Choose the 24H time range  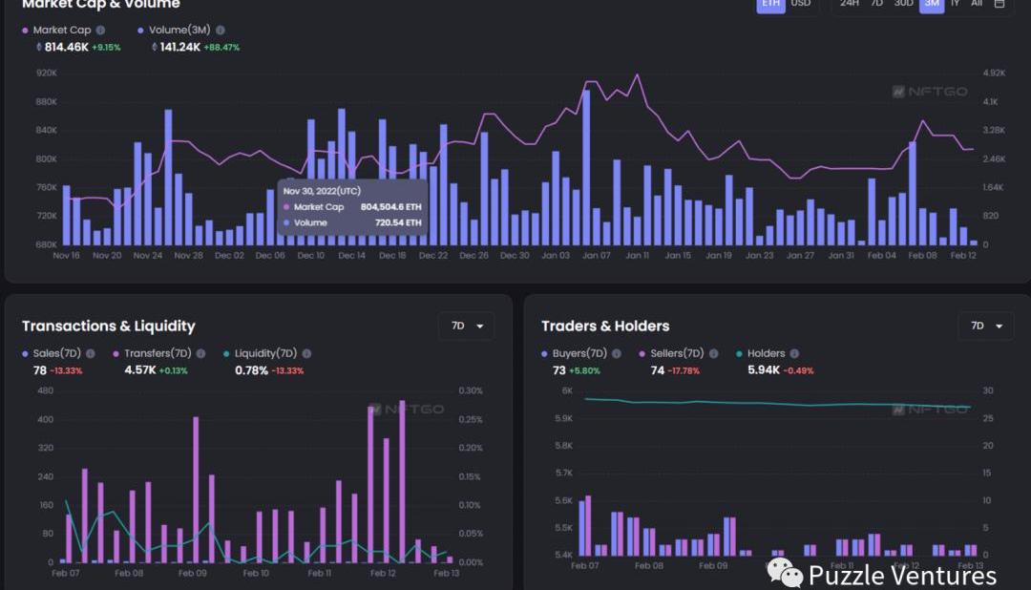pos(849,4)
